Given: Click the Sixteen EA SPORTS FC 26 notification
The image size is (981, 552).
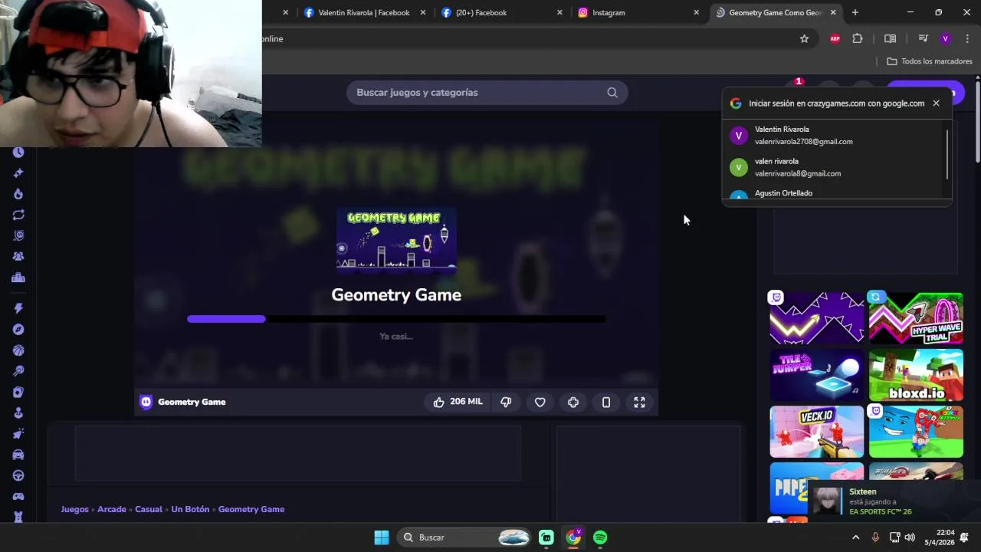Looking at the screenshot, I should 893,501.
